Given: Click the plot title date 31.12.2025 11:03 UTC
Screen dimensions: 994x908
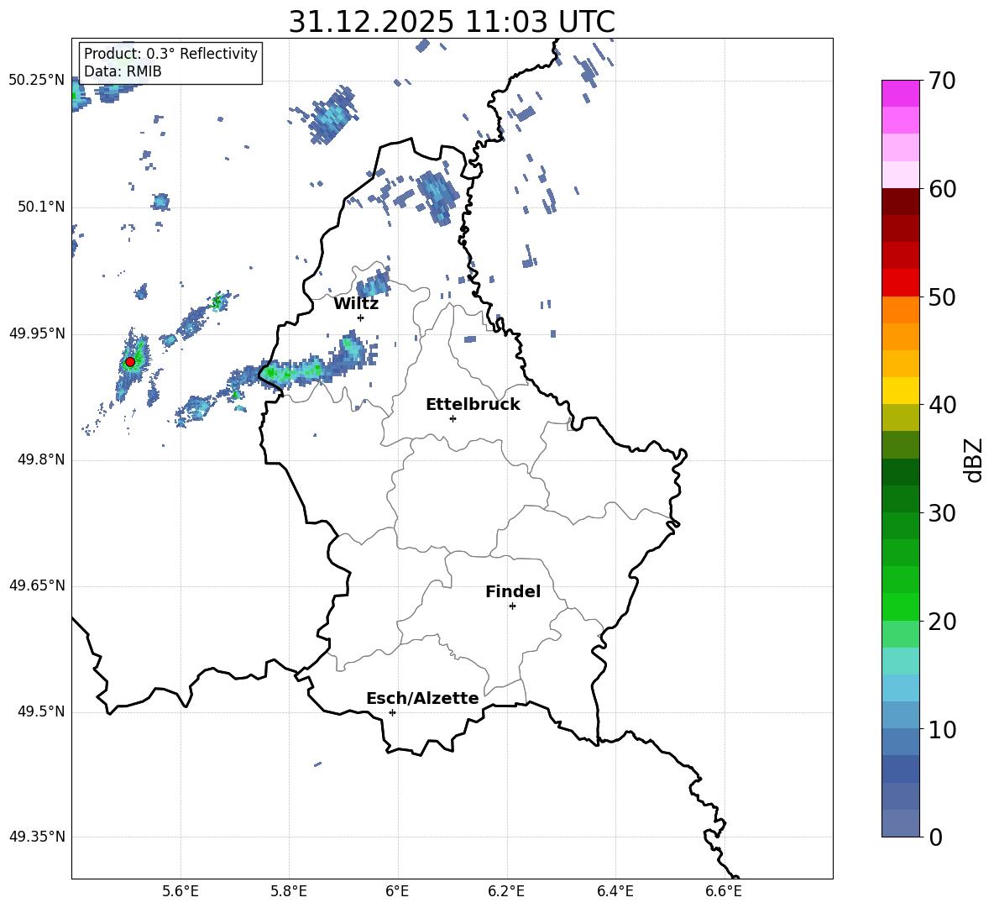Looking at the screenshot, I should coord(452,22).
